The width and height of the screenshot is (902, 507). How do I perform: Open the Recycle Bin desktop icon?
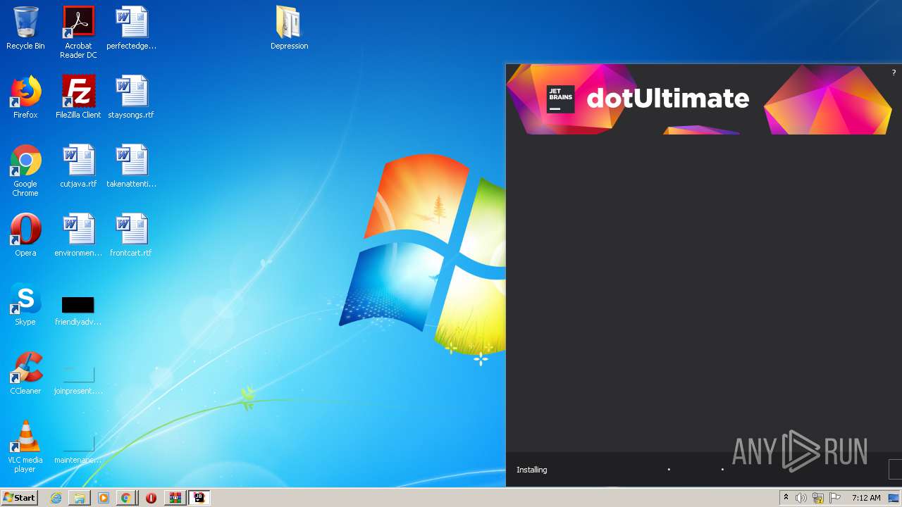(25, 28)
